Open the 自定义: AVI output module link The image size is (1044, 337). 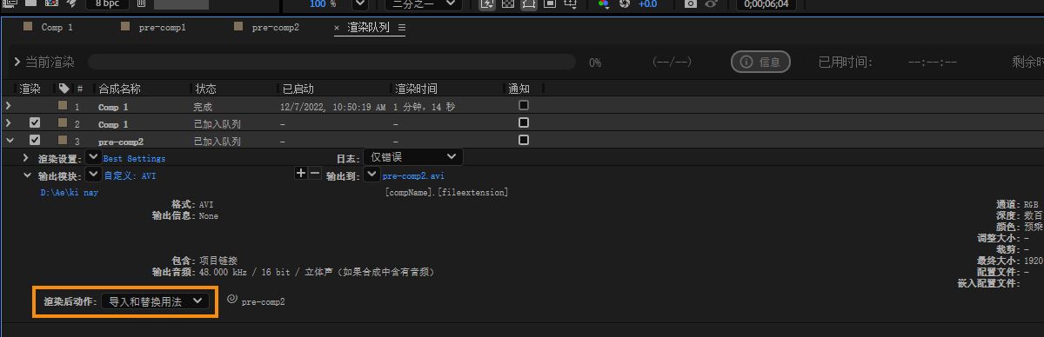(x=130, y=175)
